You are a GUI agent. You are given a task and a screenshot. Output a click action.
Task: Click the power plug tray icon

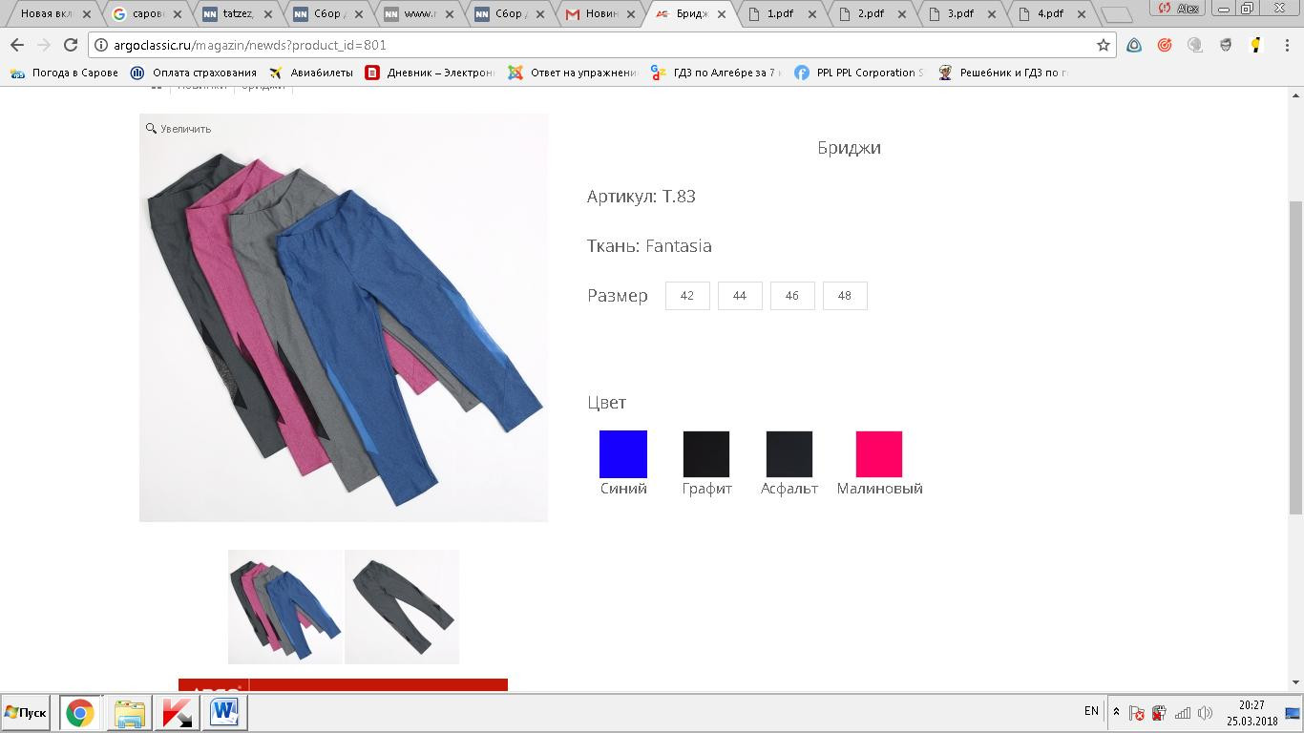pos(1159,712)
